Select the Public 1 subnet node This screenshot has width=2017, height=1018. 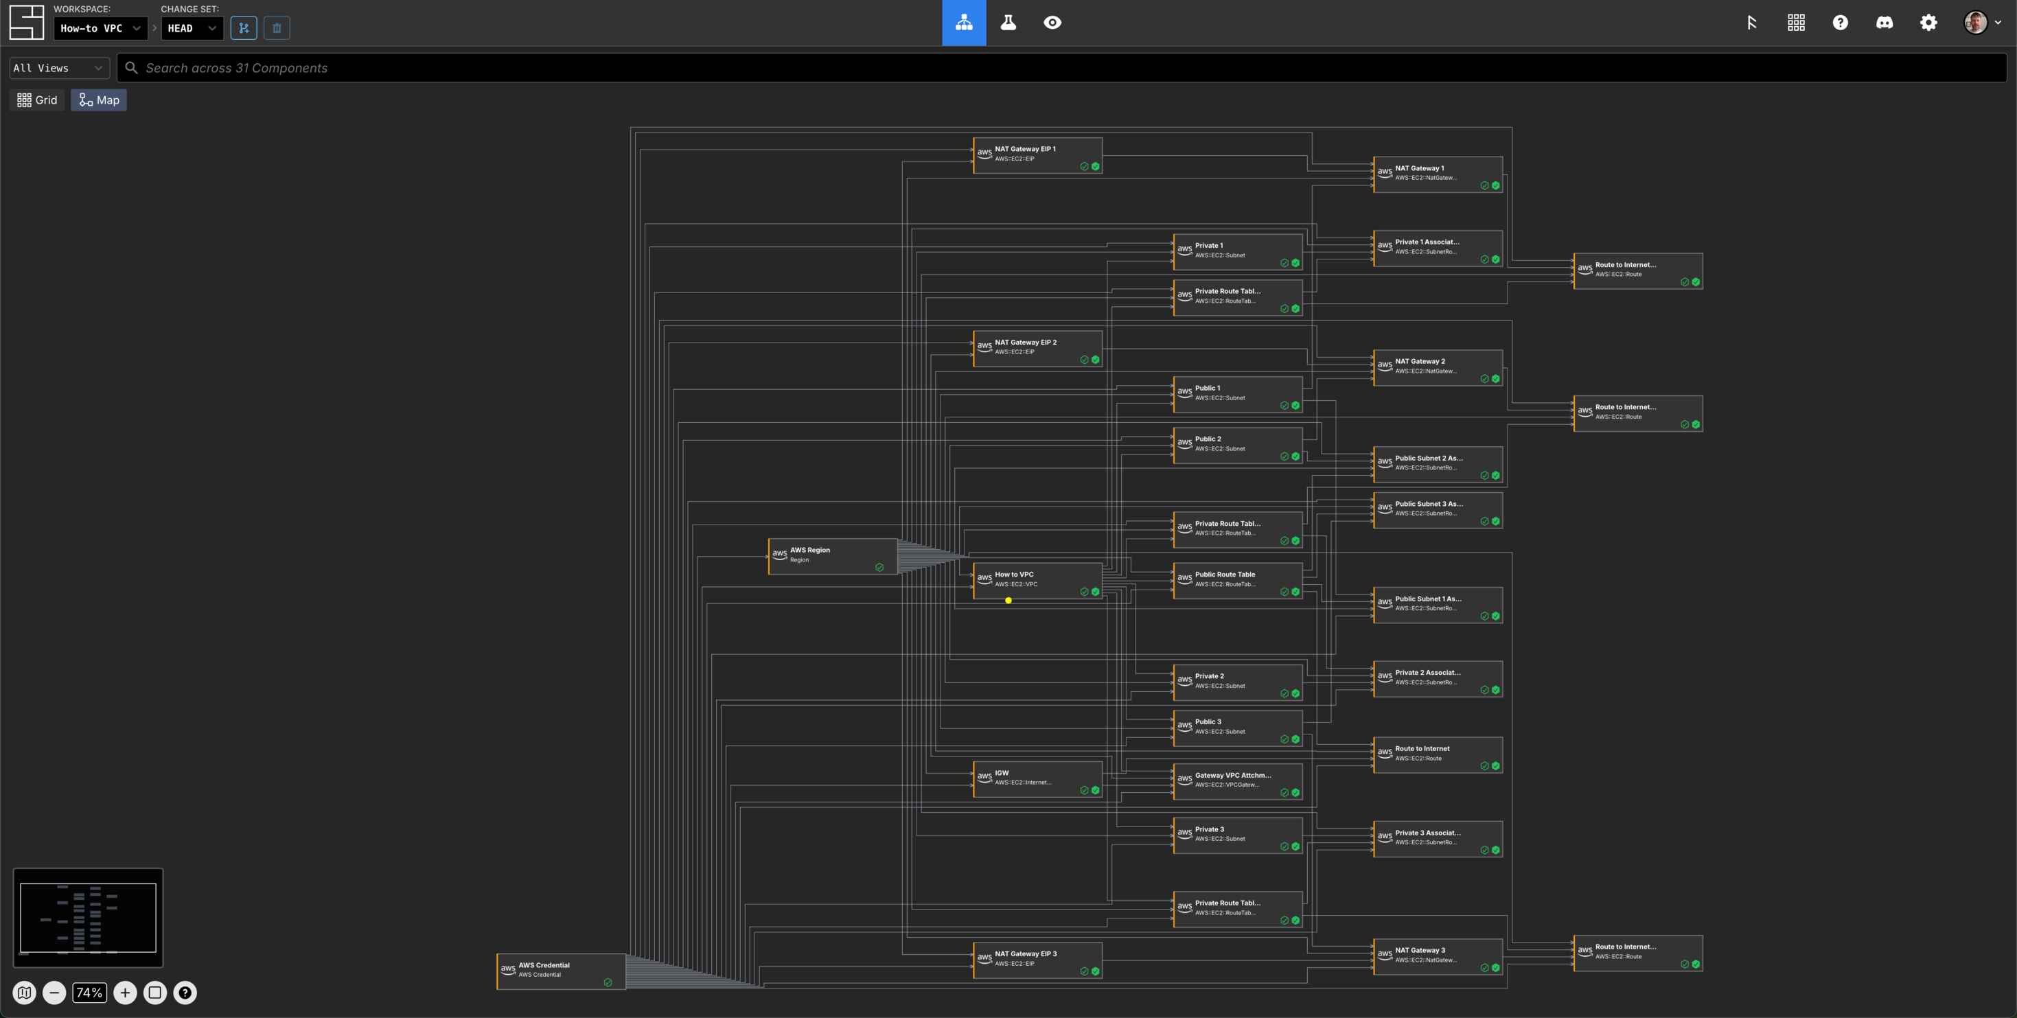coord(1238,395)
